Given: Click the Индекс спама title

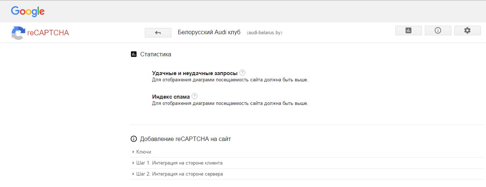Looking at the screenshot, I should click(171, 96).
